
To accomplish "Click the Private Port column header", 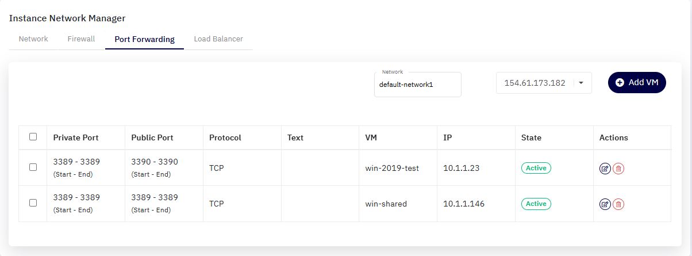I will click(76, 137).
